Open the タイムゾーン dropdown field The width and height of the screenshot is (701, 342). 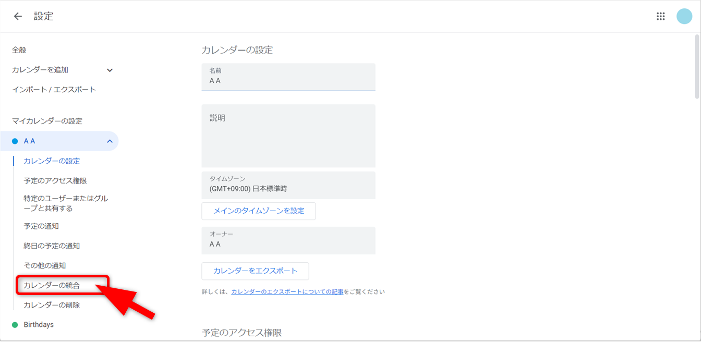288,185
